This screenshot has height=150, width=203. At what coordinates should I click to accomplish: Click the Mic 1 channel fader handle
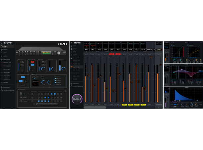(88, 75)
